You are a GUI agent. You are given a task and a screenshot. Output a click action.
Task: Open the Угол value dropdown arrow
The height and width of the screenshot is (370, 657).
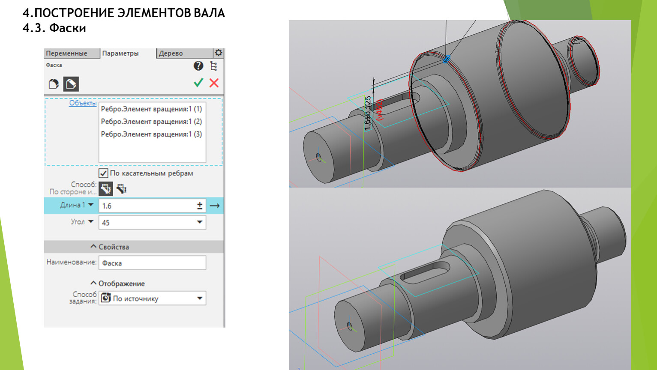[x=199, y=222]
